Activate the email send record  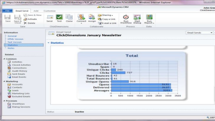(30, 19)
